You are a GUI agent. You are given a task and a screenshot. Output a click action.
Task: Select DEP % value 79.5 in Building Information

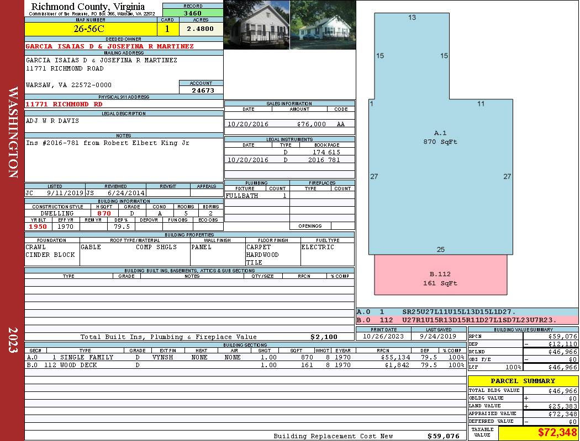point(122,227)
